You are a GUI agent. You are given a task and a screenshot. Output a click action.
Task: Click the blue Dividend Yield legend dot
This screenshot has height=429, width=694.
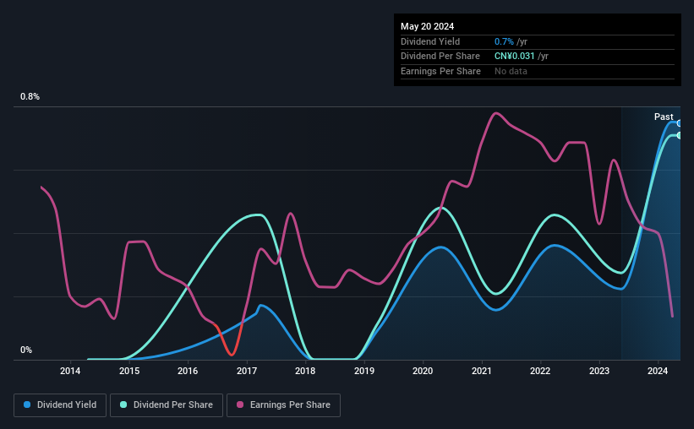[27, 405]
